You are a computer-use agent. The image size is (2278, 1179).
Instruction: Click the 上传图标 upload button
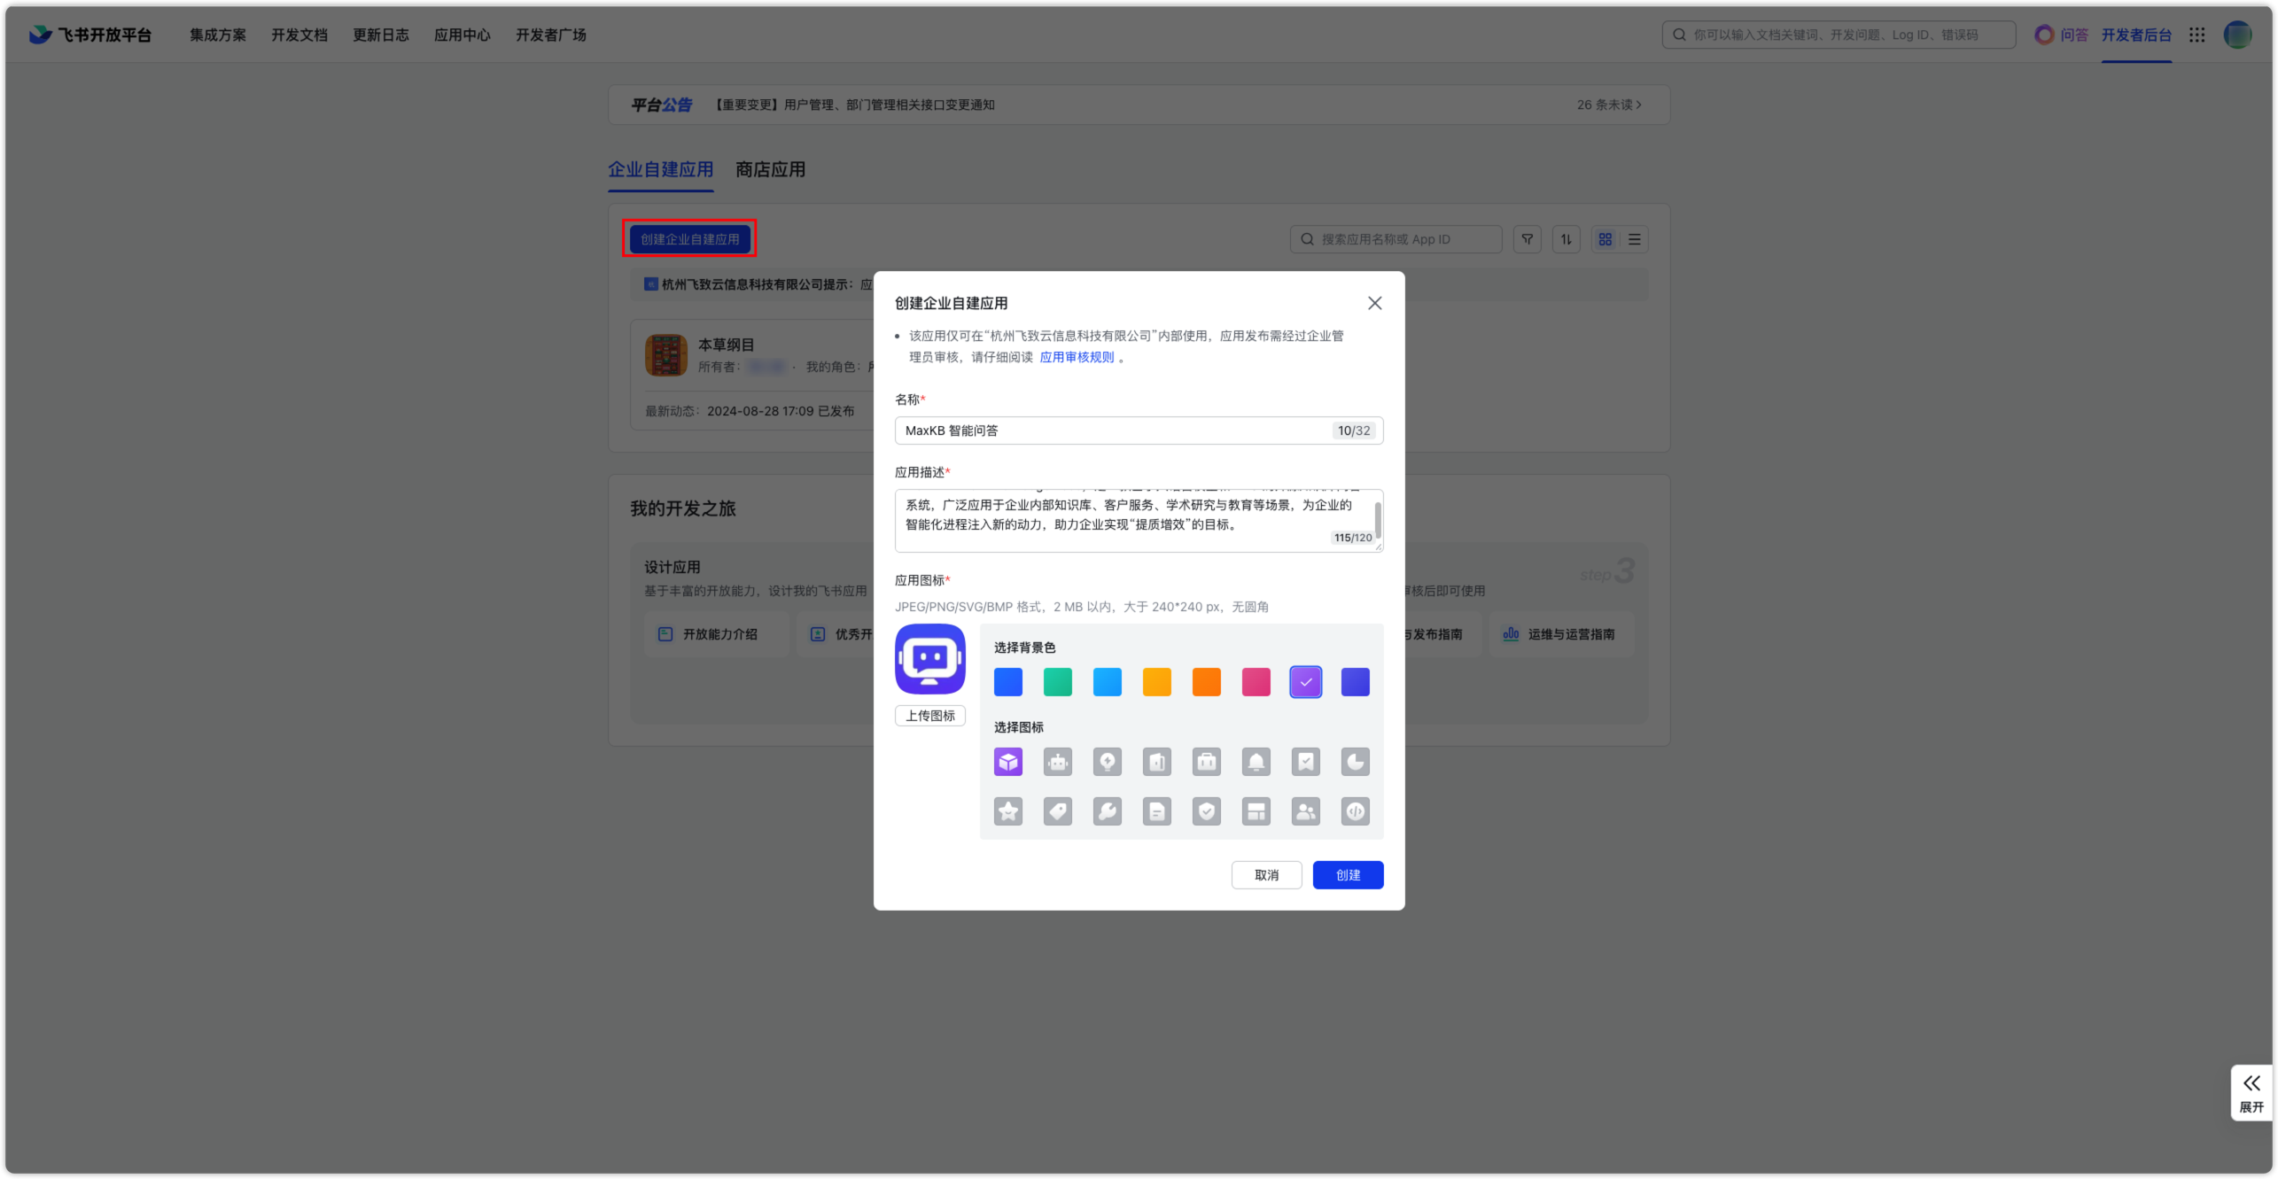[929, 716]
